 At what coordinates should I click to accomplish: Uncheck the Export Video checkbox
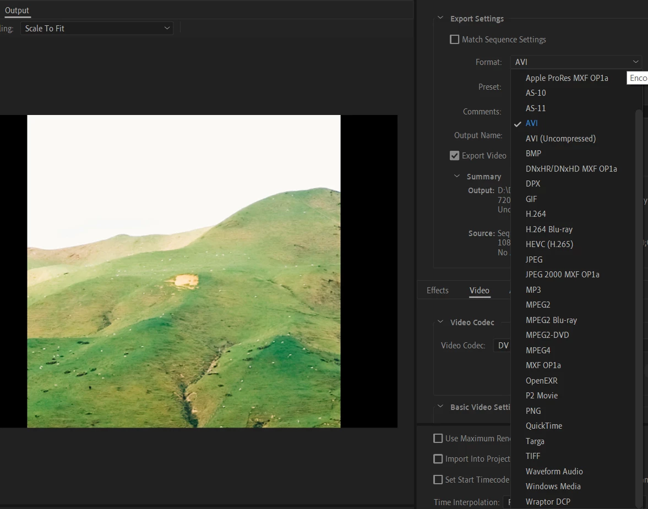pos(454,156)
